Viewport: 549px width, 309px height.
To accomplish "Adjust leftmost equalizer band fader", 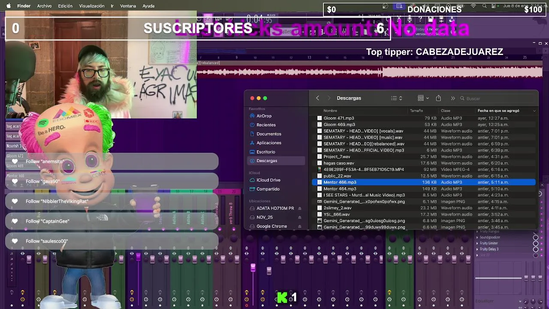I will (x=527, y=278).
